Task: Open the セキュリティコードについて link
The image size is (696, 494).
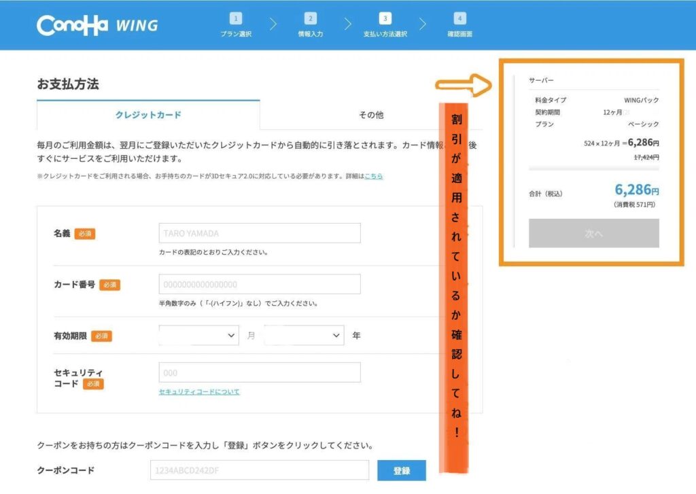Action: coord(198,392)
